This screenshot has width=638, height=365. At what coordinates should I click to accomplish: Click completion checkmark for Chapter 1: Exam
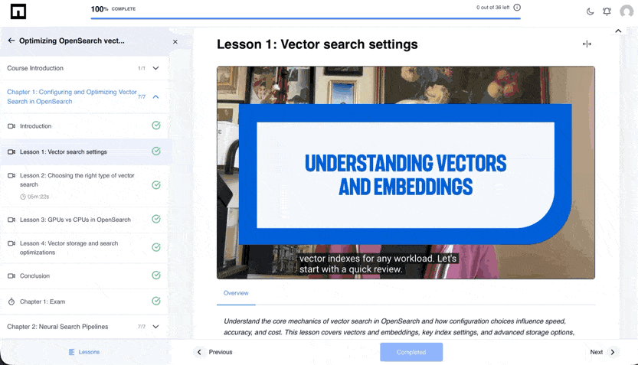point(156,301)
